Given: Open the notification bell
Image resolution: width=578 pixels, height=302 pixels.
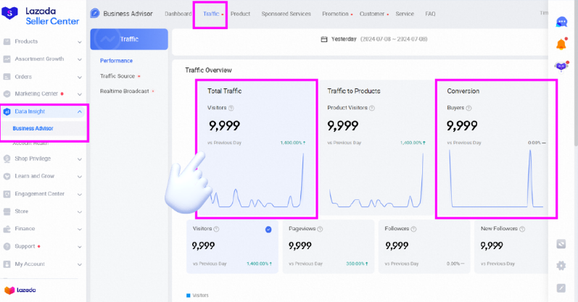Looking at the screenshot, I should [x=561, y=44].
